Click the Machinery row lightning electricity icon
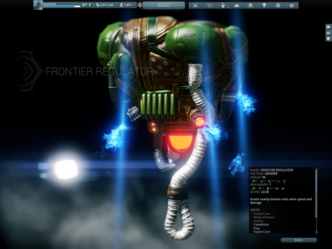This screenshot has width=332, height=249. coord(260,188)
